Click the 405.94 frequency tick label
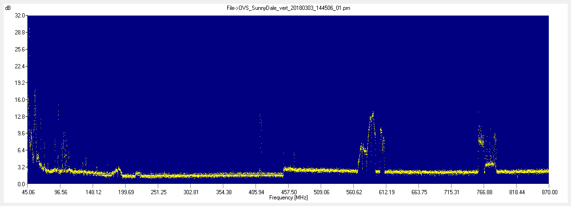Viewport: 571px width, 206px height. 256,192
